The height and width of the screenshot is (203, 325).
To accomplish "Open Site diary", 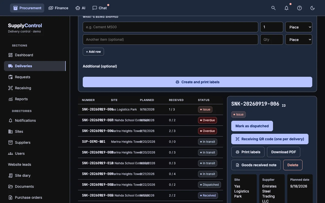I will coord(35,175).
